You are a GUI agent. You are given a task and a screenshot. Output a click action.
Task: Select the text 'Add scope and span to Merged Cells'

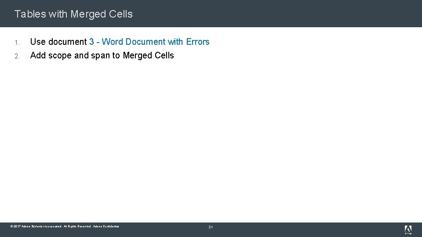pos(102,55)
